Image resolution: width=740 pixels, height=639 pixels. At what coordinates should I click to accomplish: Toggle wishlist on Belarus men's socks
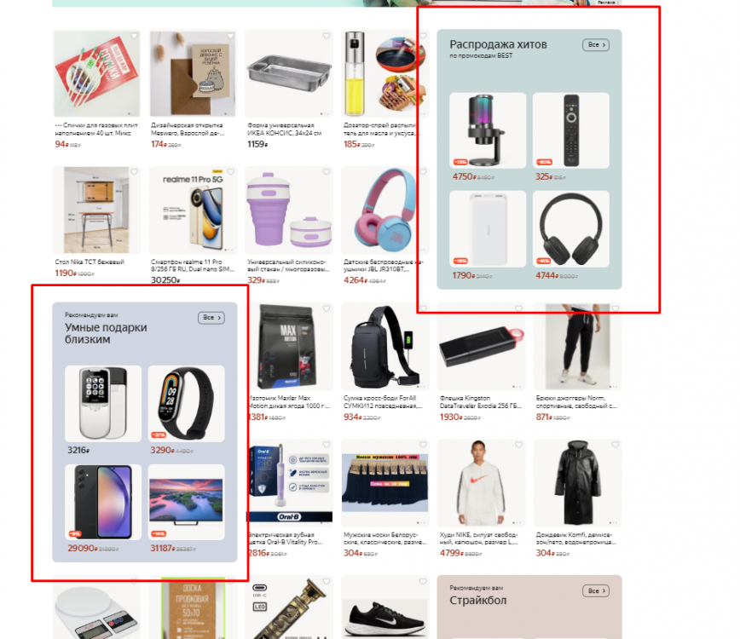pos(423,445)
